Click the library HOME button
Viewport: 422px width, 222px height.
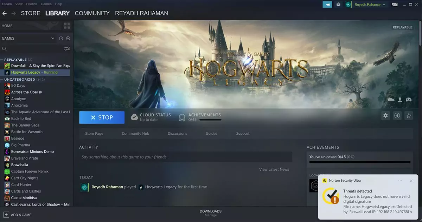pos(7,26)
